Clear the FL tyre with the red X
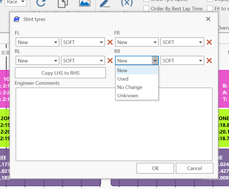Image resolution: width=229 pixels, height=189 pixels. (110, 42)
